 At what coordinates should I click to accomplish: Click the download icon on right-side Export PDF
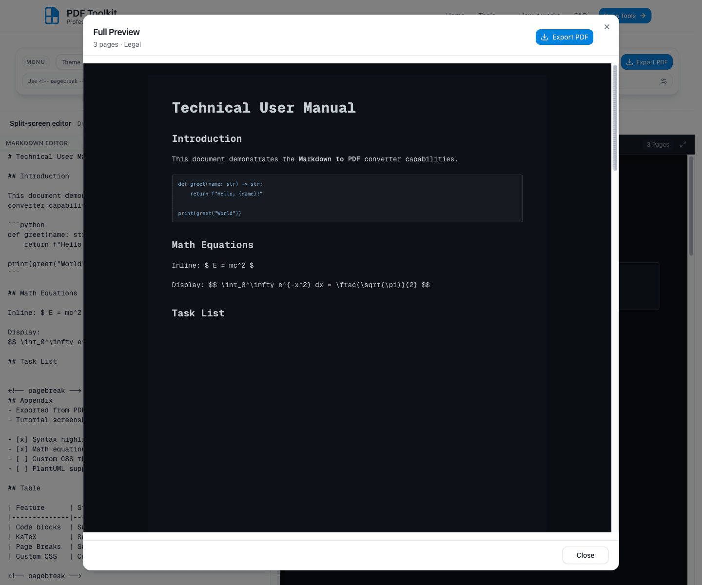pyautogui.click(x=629, y=62)
